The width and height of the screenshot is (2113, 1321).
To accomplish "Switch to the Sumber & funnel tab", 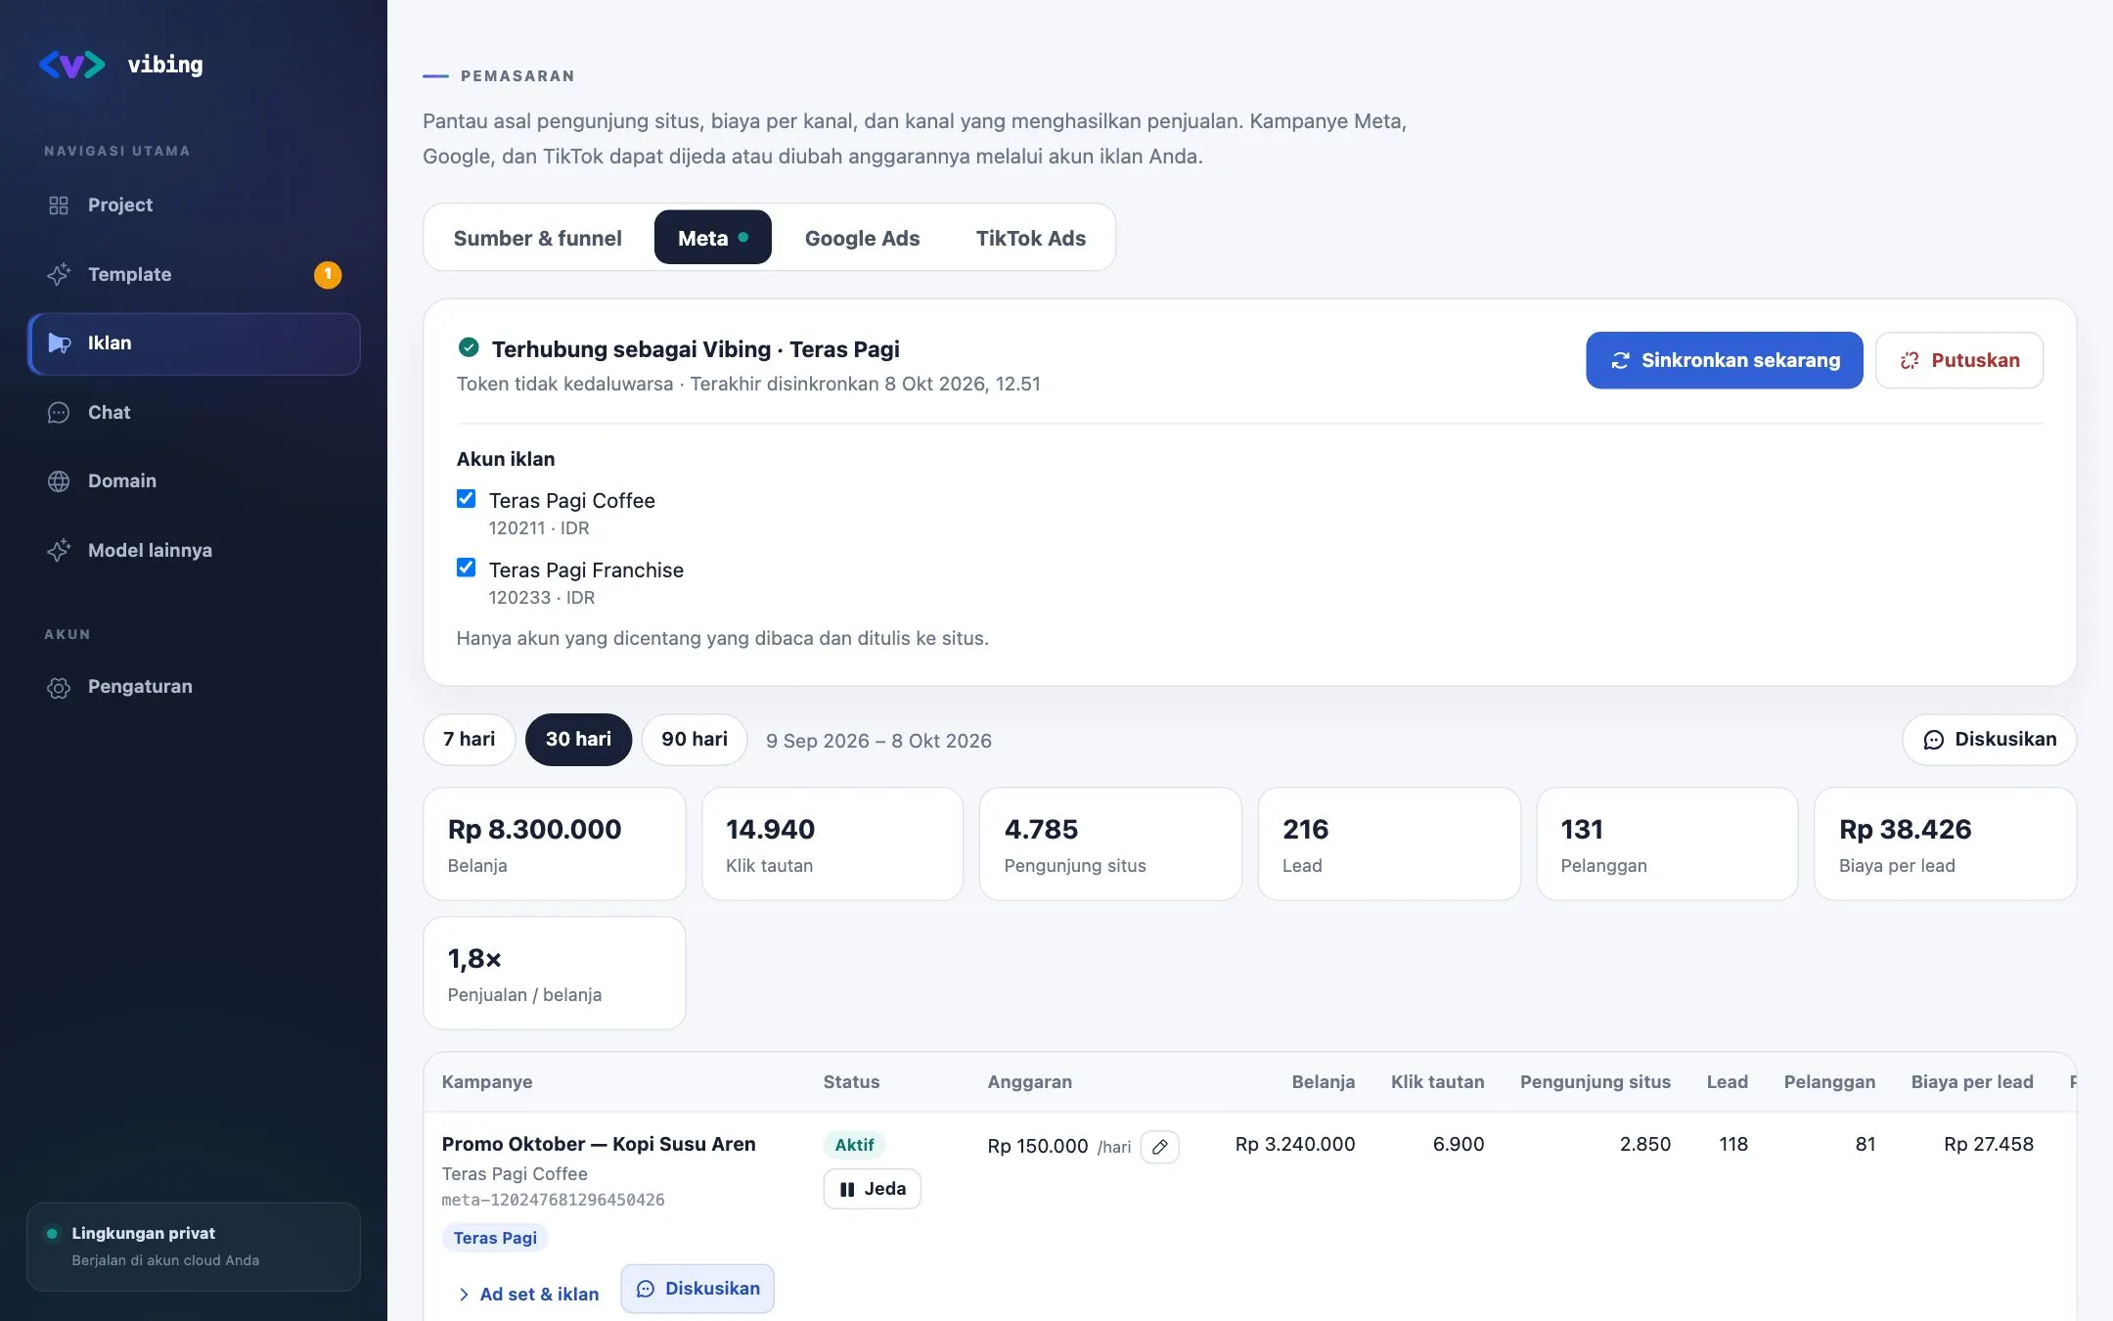I will (537, 238).
